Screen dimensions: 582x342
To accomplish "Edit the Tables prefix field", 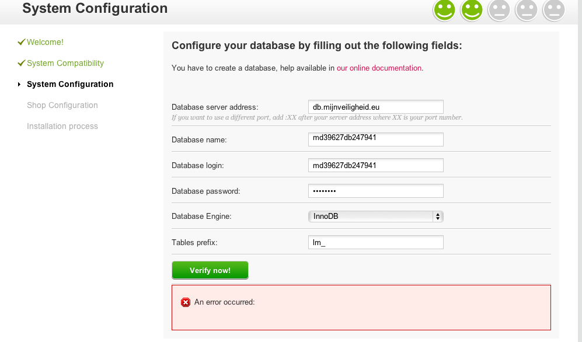I will 375,242.
